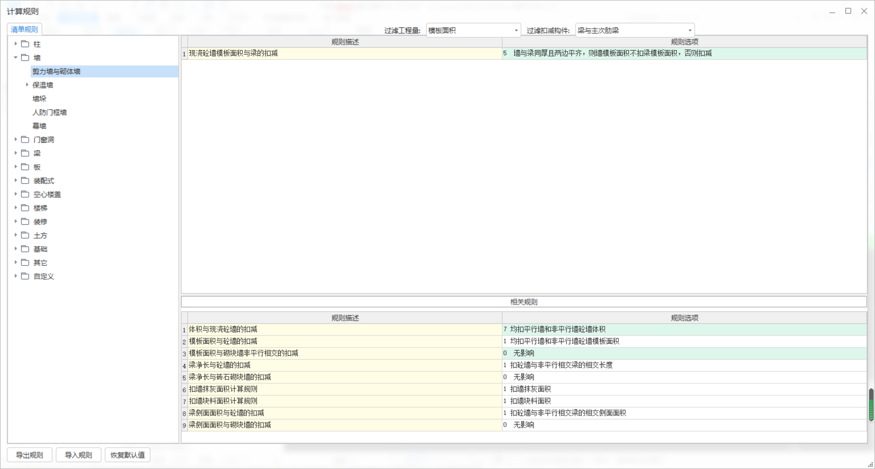Expand the 装配式 folder arrow
Screen dimensions: 875x469
click(15, 180)
